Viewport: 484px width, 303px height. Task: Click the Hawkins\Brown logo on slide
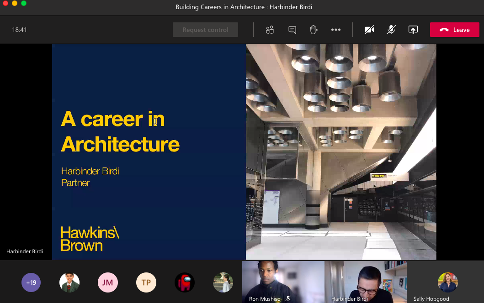(x=90, y=239)
